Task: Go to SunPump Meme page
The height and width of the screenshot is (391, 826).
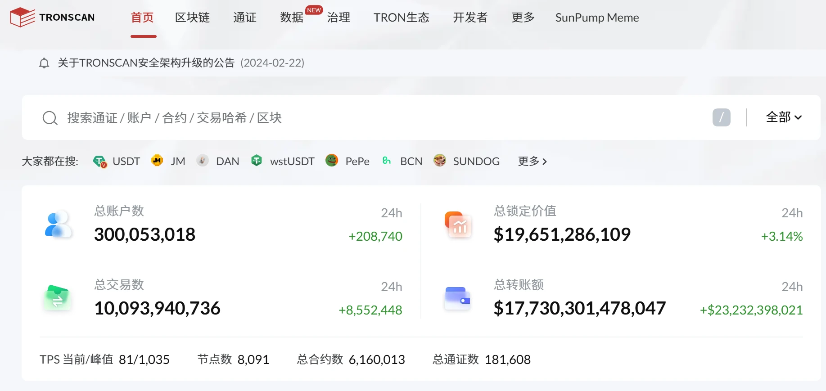Action: click(597, 18)
